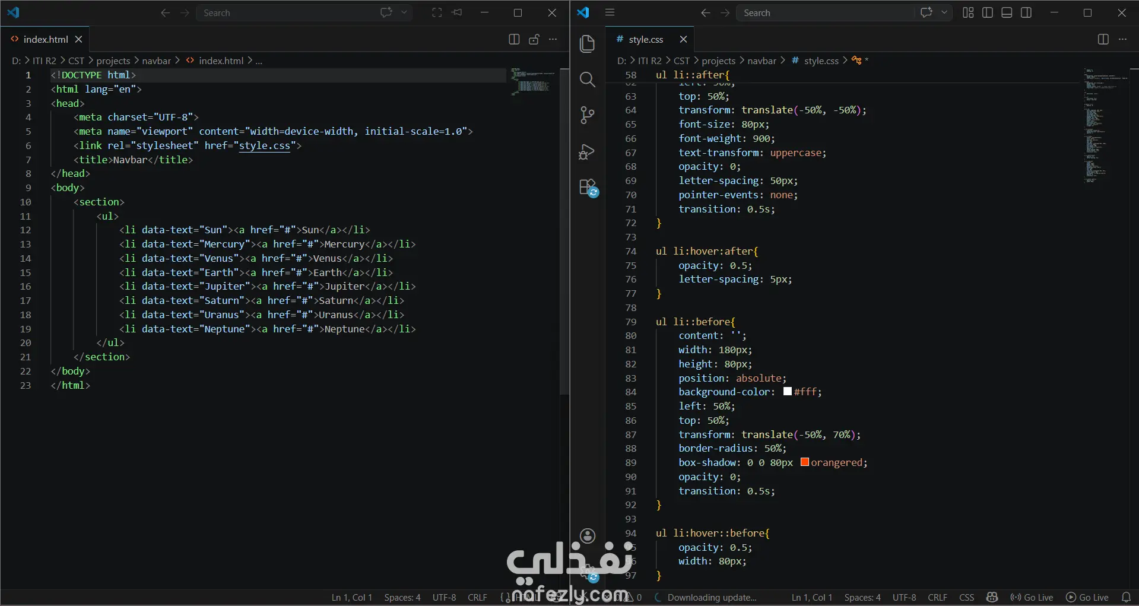The width and height of the screenshot is (1139, 606).
Task: Click the CST breadcrumb in the style.css window
Action: [681, 61]
